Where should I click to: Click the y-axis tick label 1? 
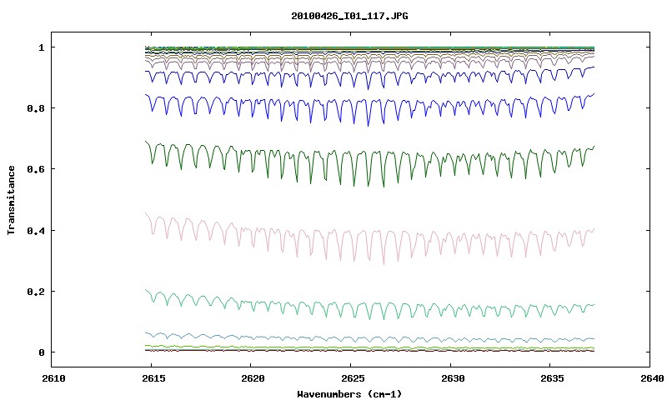pos(41,47)
